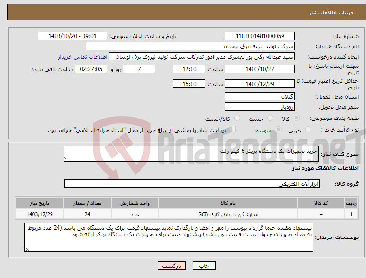Click row number cell 1
Image resolution: width=366 pixels, height=278 pixels.
point(351,214)
